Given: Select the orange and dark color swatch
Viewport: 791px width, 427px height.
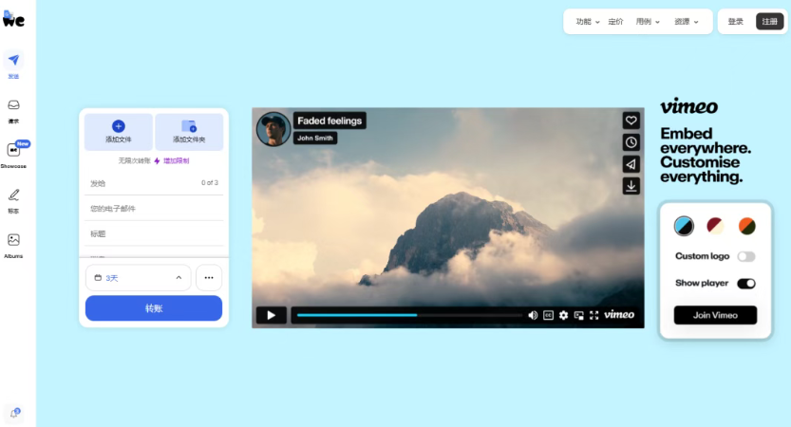Looking at the screenshot, I should tap(747, 226).
